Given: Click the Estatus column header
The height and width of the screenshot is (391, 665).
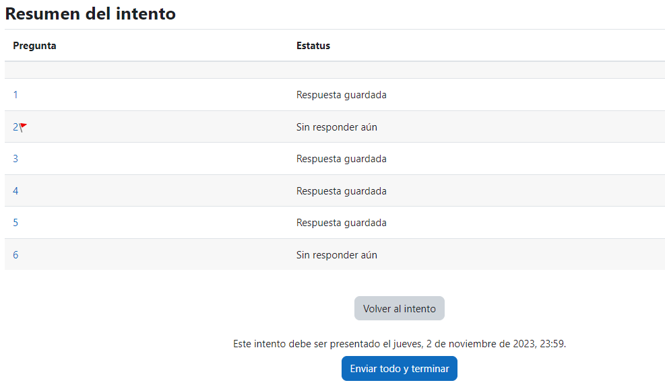Looking at the screenshot, I should pyautogui.click(x=313, y=46).
